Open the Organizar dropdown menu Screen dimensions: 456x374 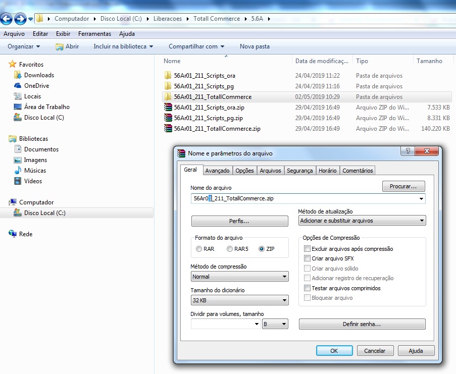click(24, 46)
